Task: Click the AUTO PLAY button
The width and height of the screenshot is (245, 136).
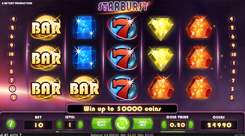Action: click(x=102, y=124)
